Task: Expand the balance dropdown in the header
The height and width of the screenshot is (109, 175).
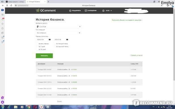Action: point(111,11)
